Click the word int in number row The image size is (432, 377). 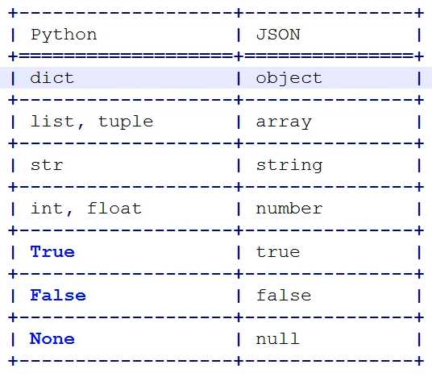tap(47, 209)
